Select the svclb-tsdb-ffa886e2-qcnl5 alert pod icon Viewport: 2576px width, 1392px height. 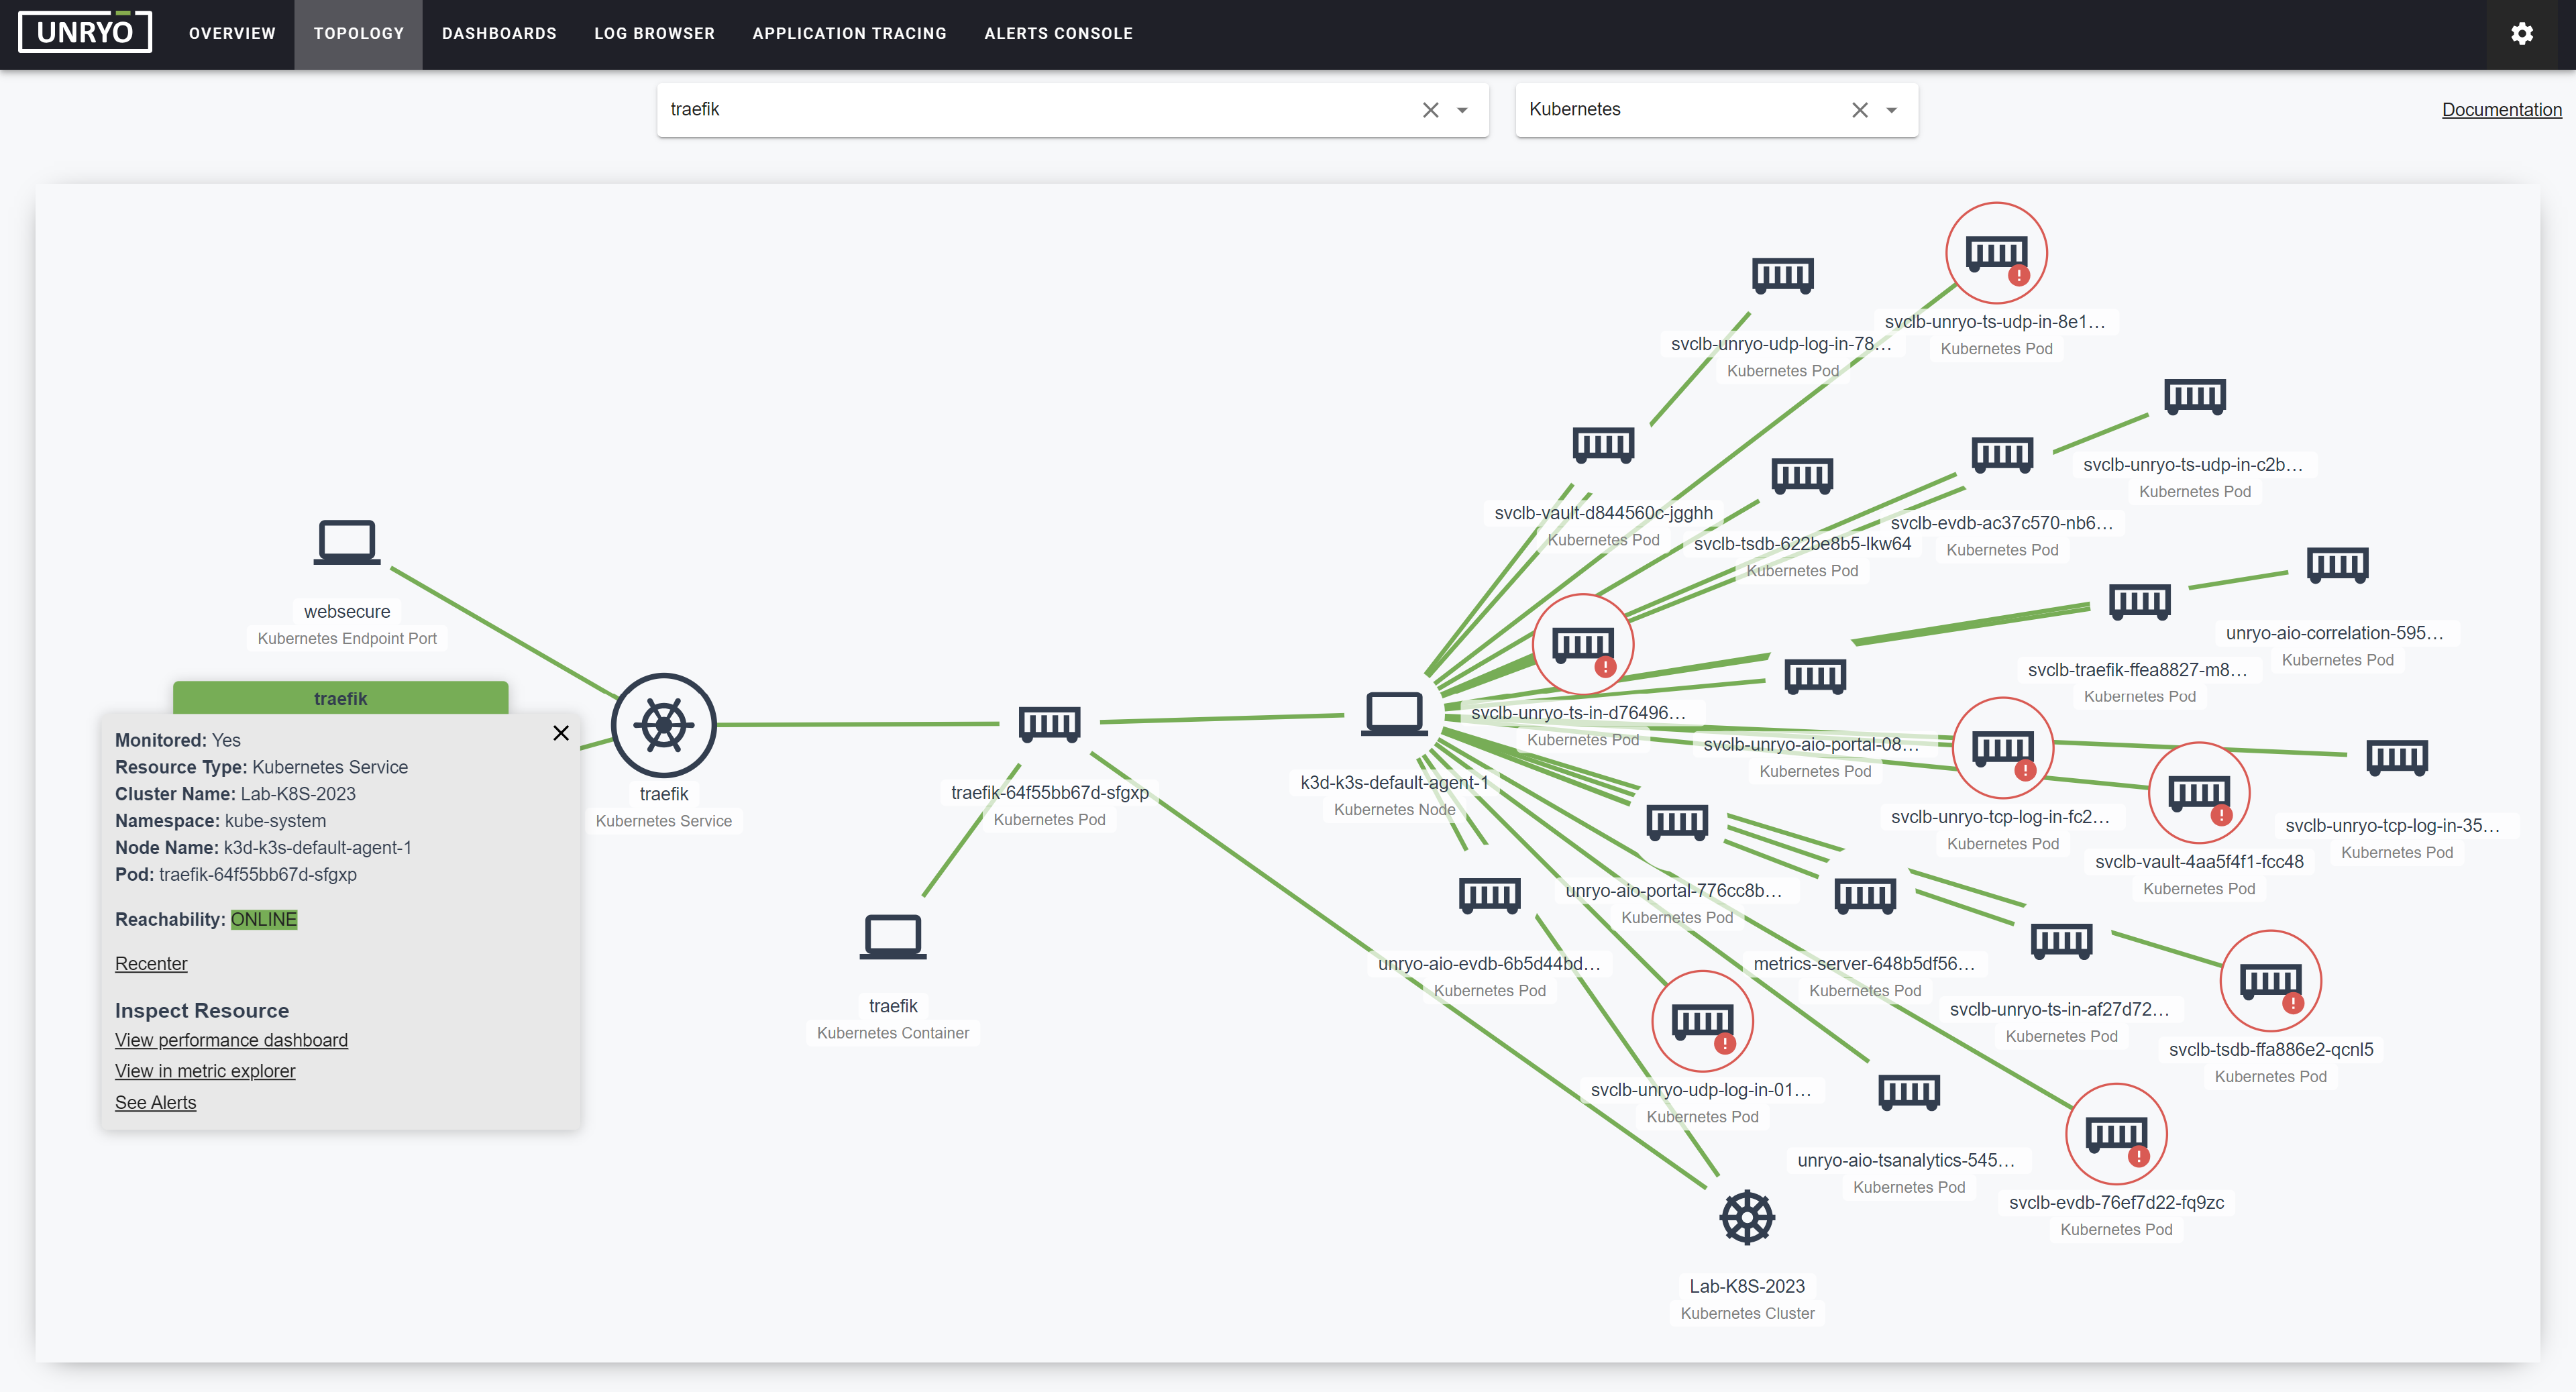point(2270,981)
